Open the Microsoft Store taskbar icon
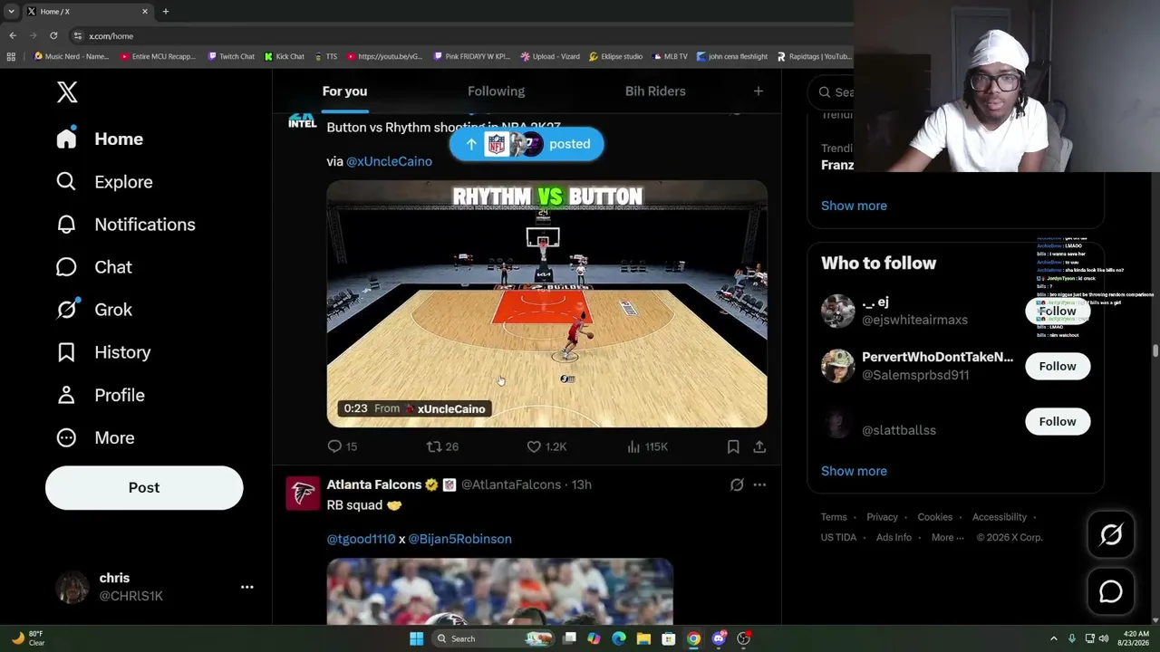Screen dimensions: 1160x652 pyautogui.click(x=669, y=638)
